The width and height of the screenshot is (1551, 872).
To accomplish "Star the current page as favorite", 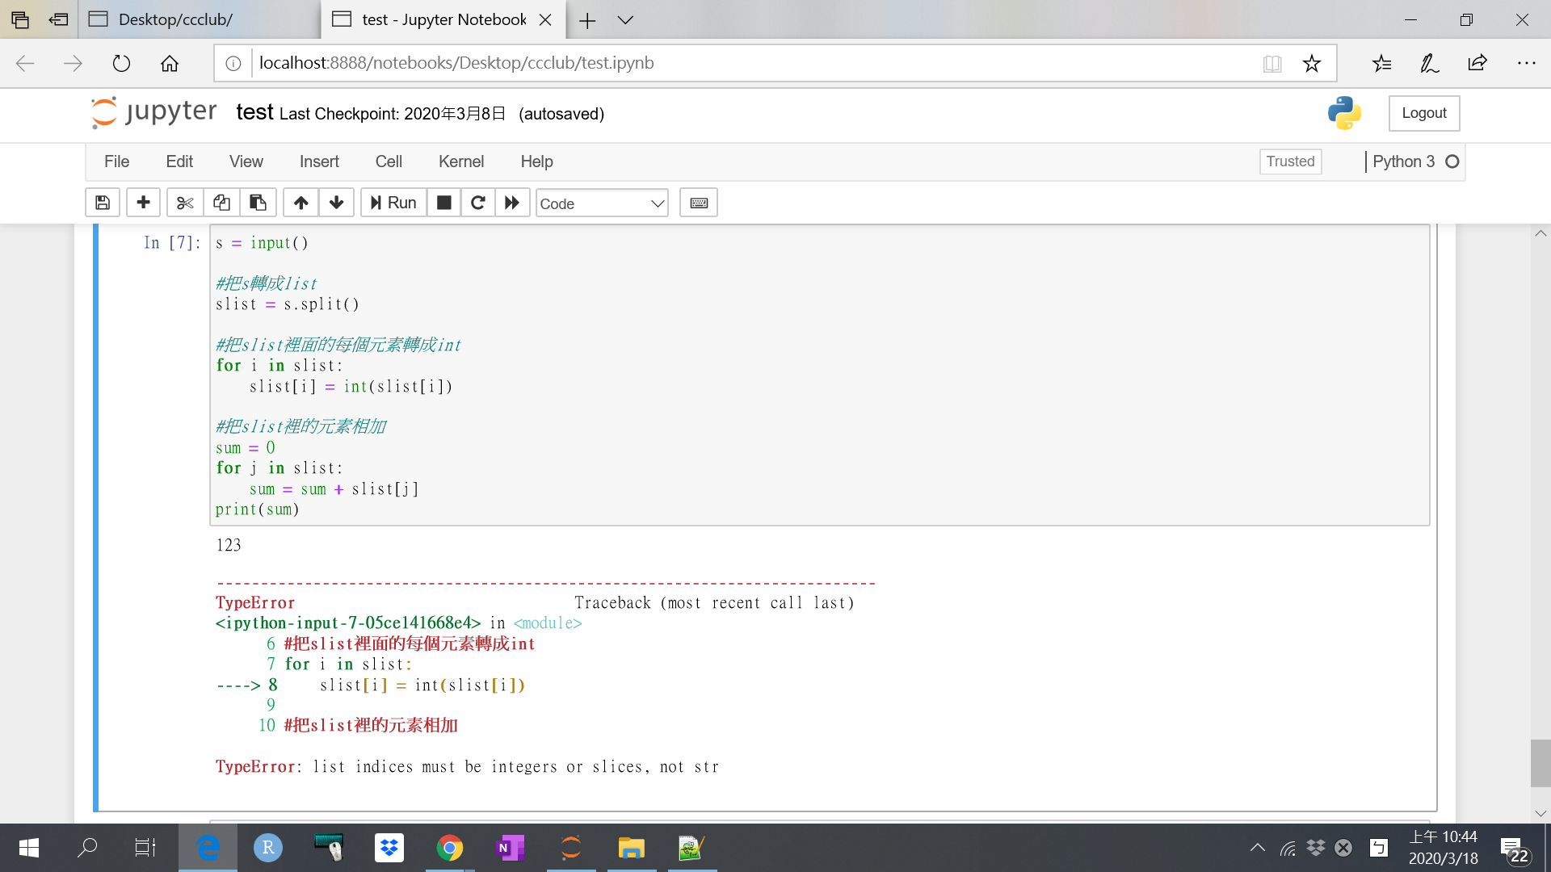I will 1312,63.
